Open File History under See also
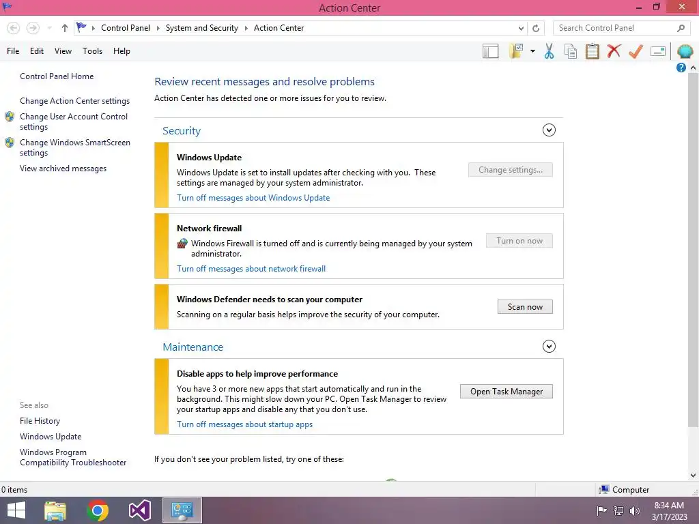The width and height of the screenshot is (699, 524). [x=40, y=420]
